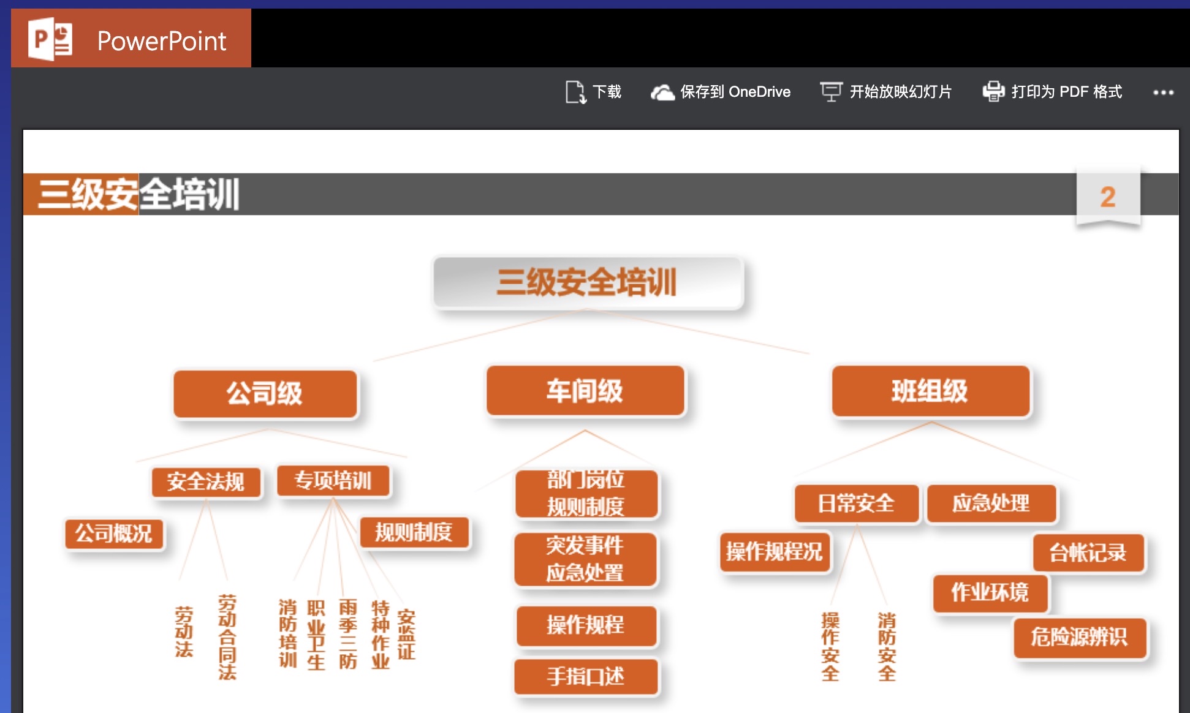Click the PowerPoint application logo icon
Viewport: 1190px width, 713px height.
point(48,38)
